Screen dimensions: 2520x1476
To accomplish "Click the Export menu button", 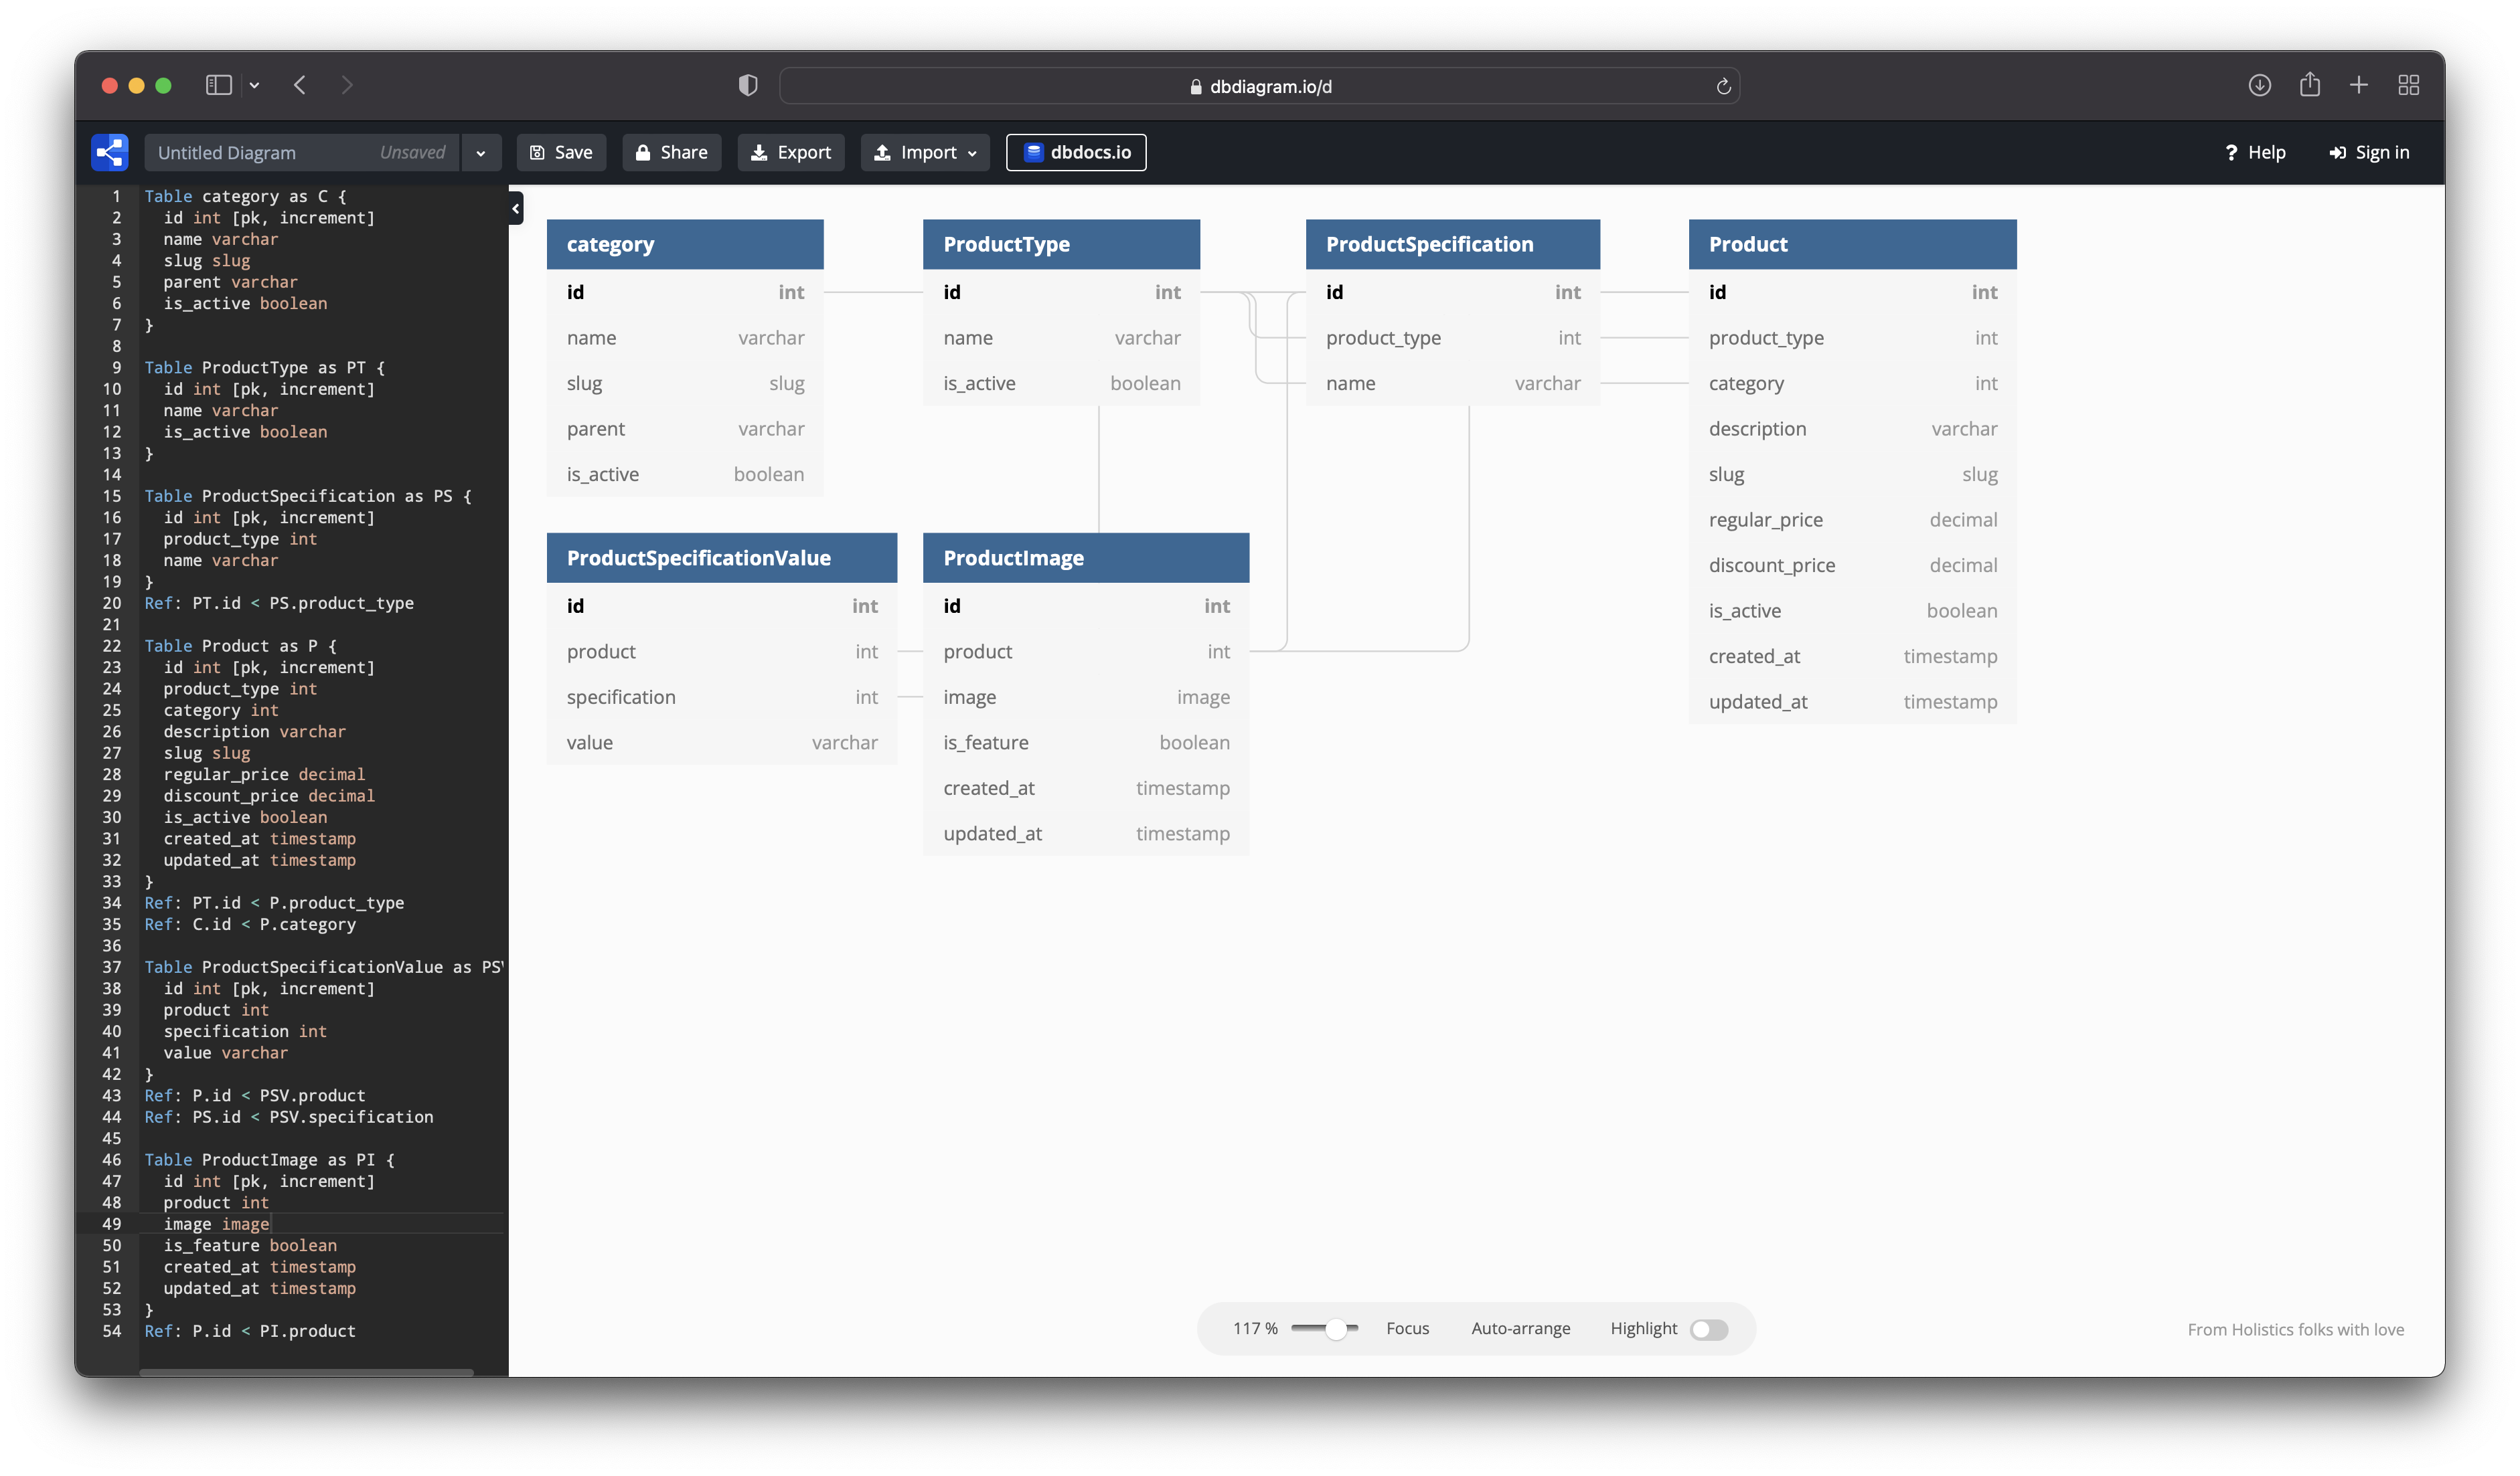I will [x=790, y=153].
